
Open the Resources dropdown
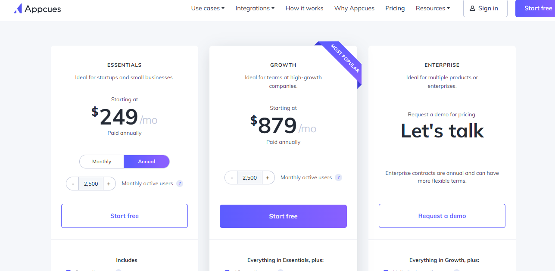(432, 8)
